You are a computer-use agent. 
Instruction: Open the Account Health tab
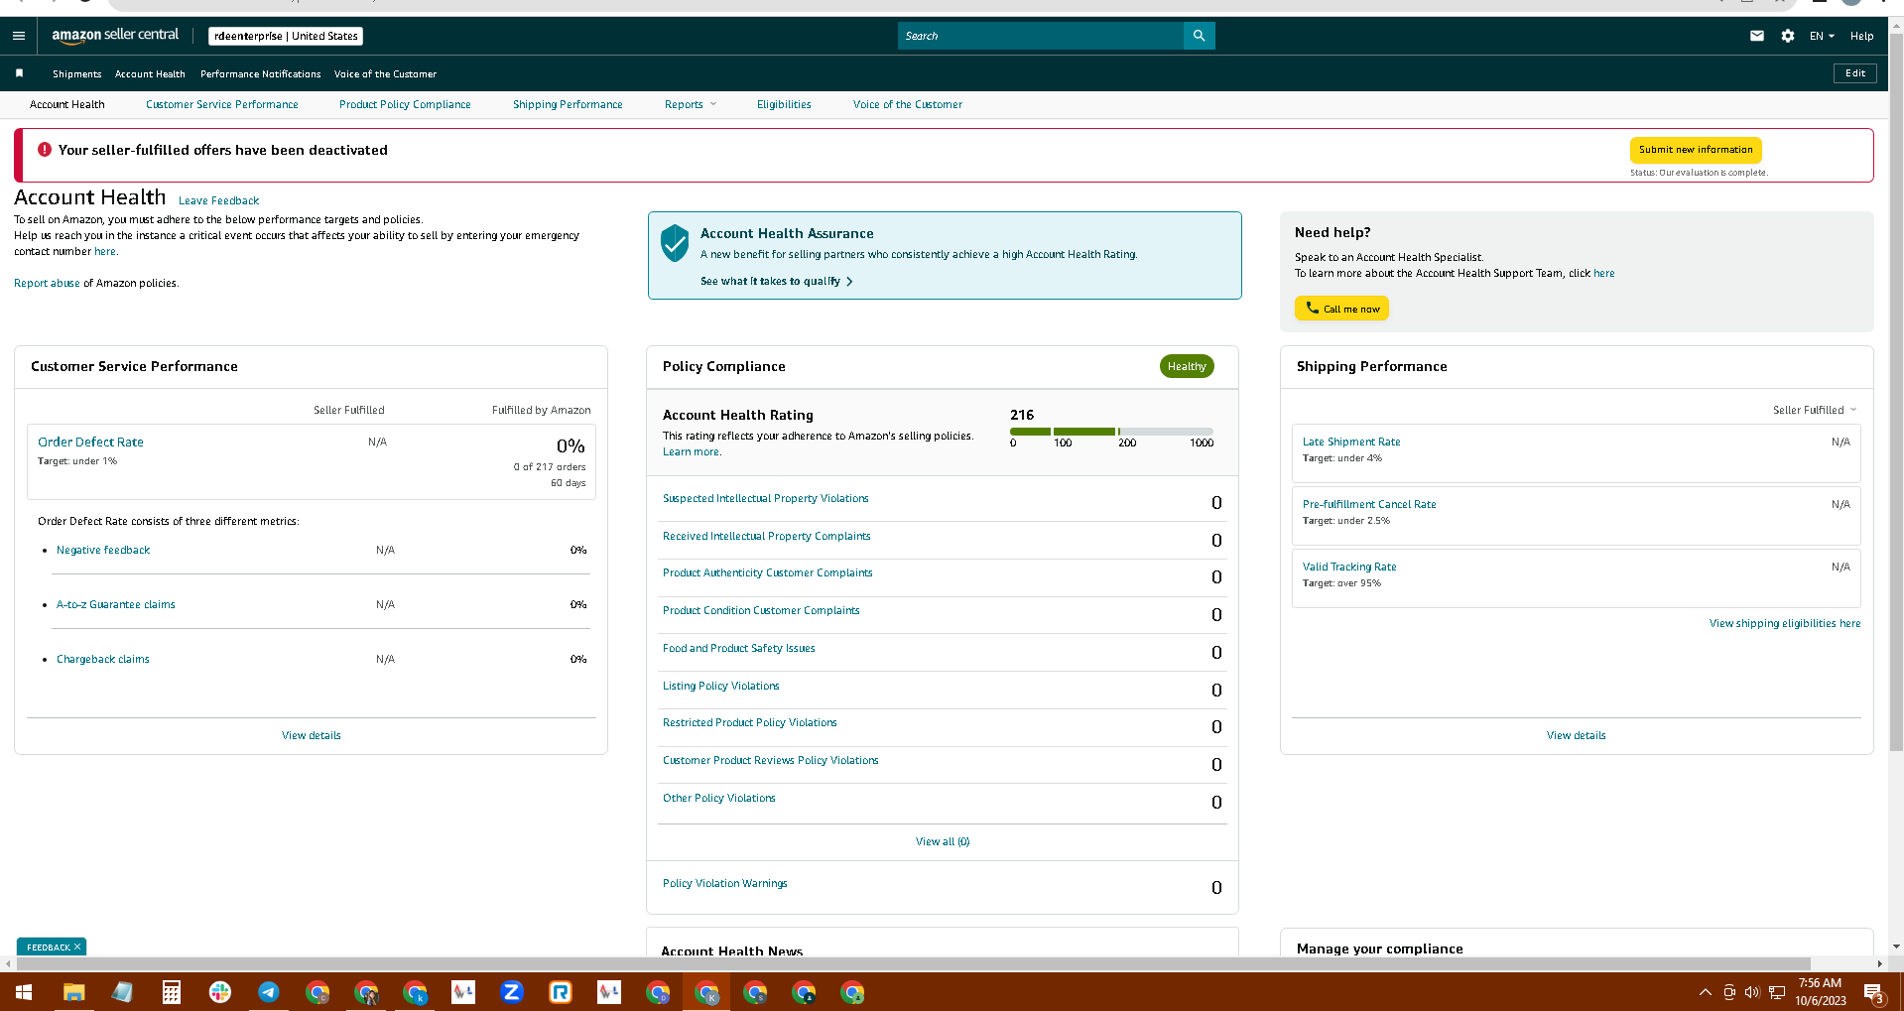tap(66, 104)
